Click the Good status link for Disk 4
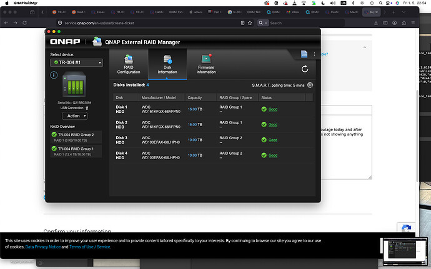Viewport: 431px width, 269px height. pyautogui.click(x=273, y=155)
